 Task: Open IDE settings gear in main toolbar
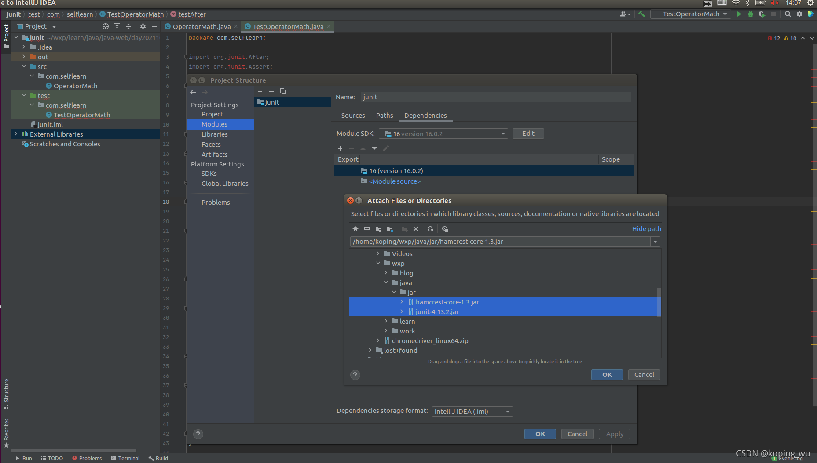799,14
